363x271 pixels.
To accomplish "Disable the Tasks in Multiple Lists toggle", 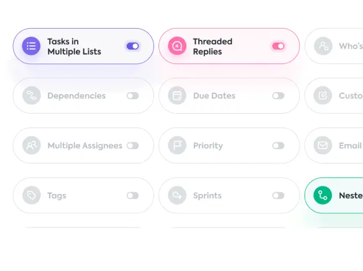I will pos(132,46).
